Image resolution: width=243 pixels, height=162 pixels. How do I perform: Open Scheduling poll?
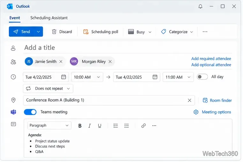[101, 32]
